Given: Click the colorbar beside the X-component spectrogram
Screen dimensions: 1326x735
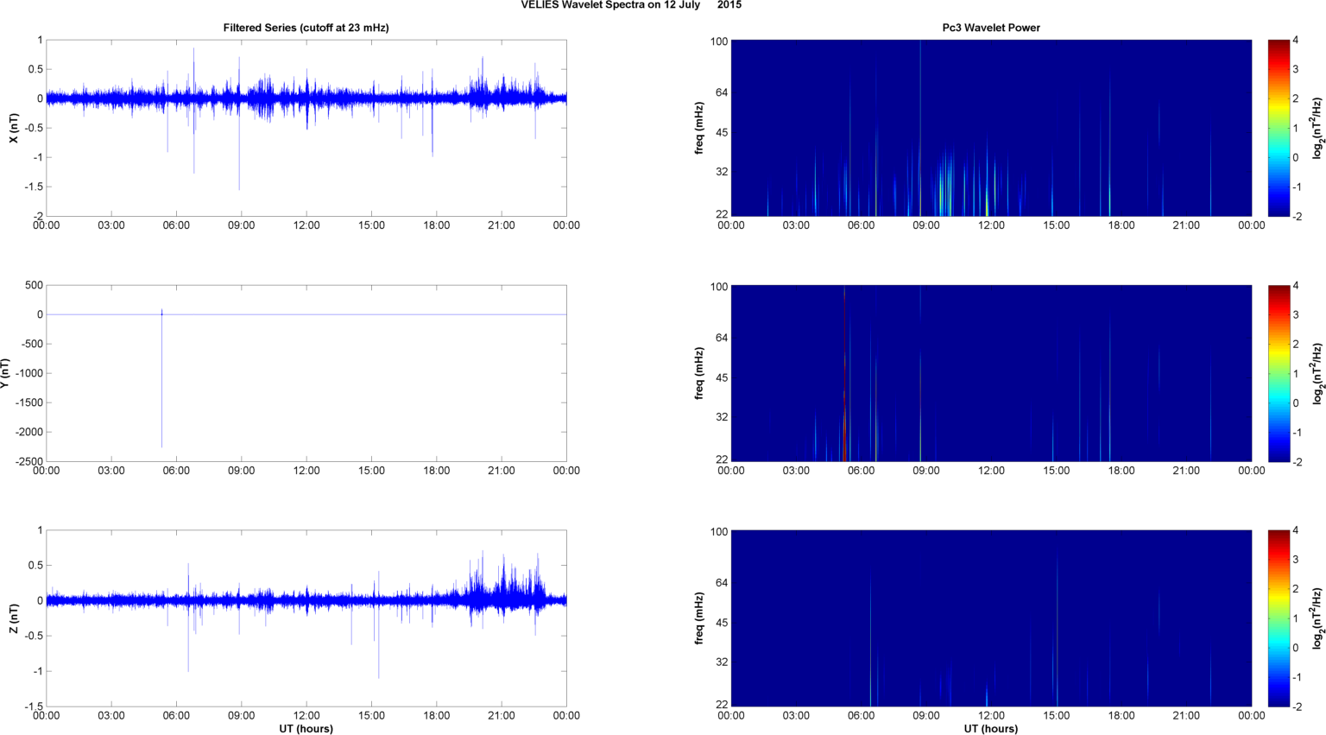Looking at the screenshot, I should 1279,128.
